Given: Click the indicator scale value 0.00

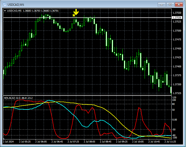Looking at the screenshot, I should pyautogui.click(x=174, y=120).
